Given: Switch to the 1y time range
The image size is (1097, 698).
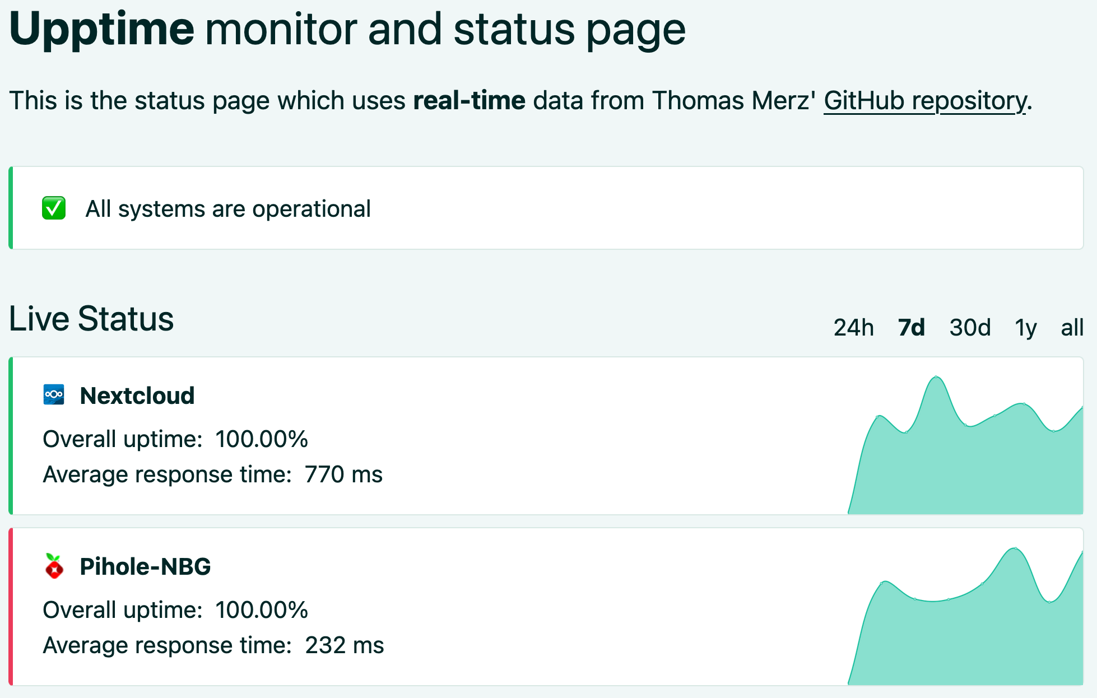Looking at the screenshot, I should tap(1025, 328).
